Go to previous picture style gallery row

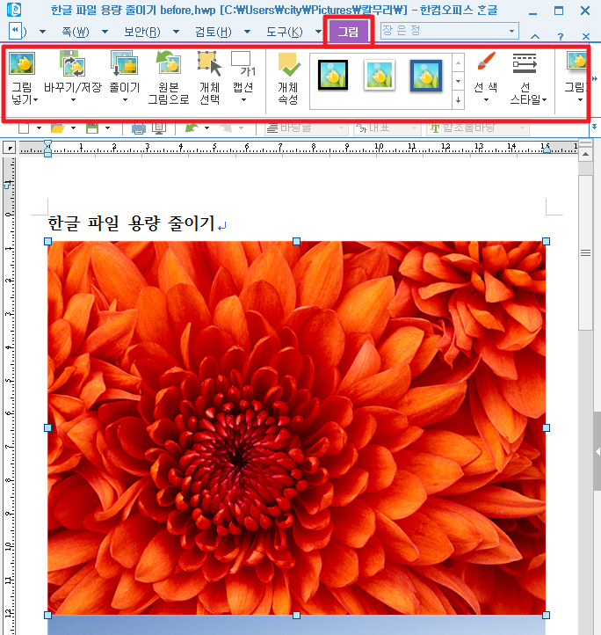458,63
